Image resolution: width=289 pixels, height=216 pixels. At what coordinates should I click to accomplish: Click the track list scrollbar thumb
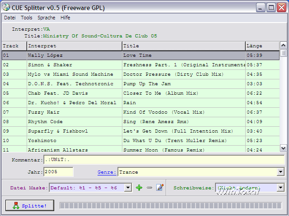click(x=283, y=53)
